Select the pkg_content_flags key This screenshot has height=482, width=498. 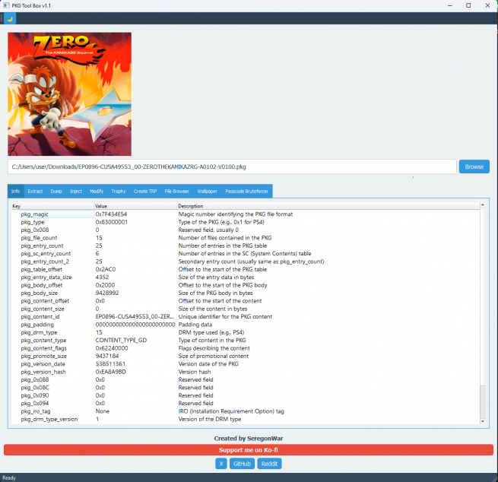pos(44,348)
